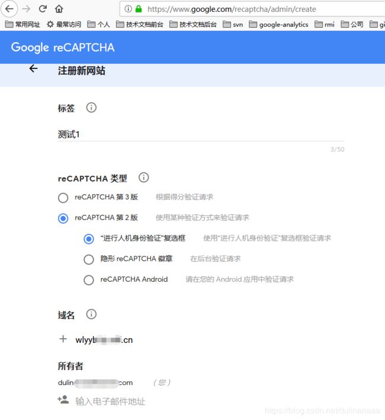Open the svn bookmark folder
The height and width of the screenshot is (420, 385).
(x=233, y=25)
